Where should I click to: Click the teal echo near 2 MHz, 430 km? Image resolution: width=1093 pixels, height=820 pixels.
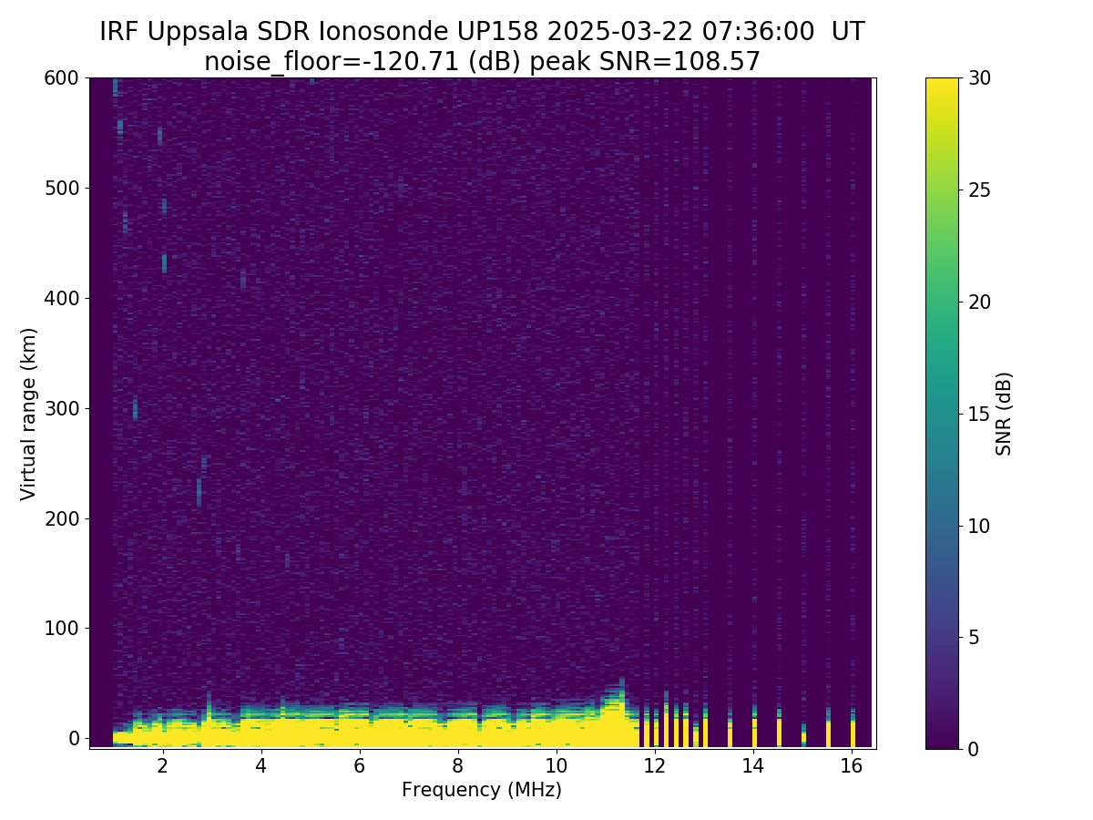(x=164, y=263)
